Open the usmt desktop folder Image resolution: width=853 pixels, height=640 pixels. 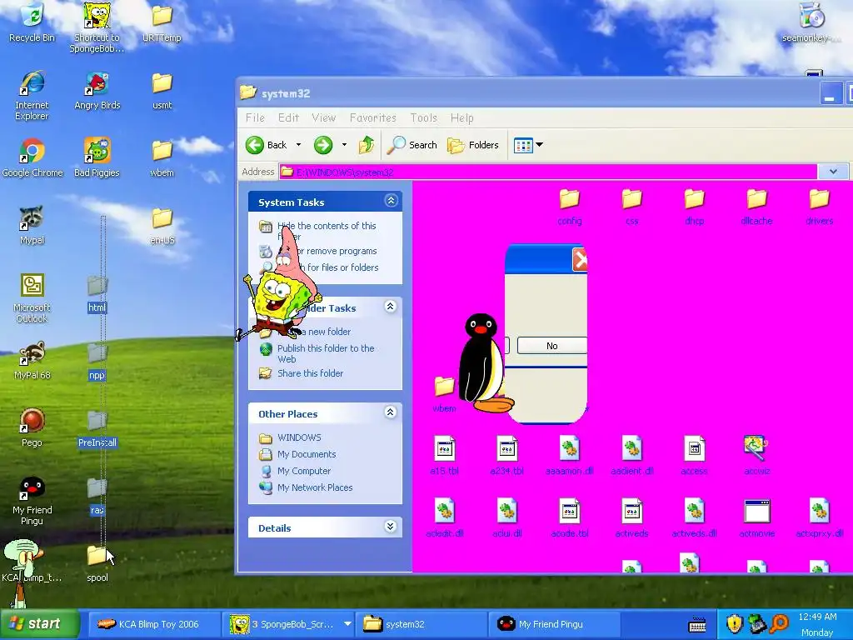tap(162, 91)
